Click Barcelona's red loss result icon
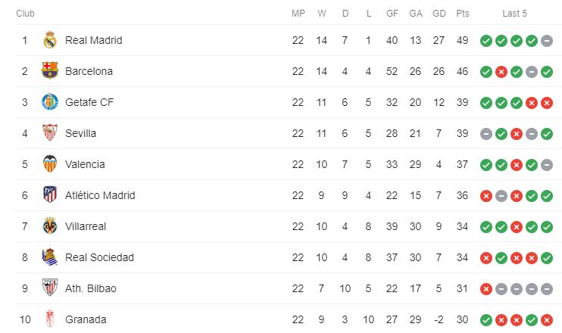 click(501, 72)
